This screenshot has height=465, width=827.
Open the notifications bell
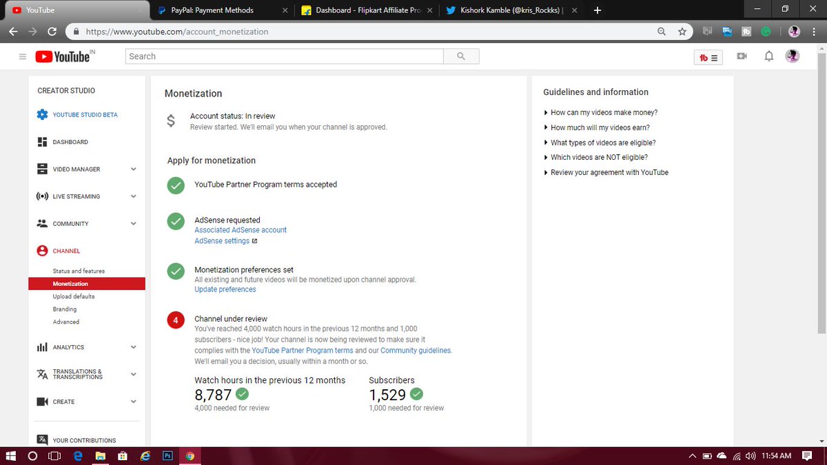tap(769, 56)
